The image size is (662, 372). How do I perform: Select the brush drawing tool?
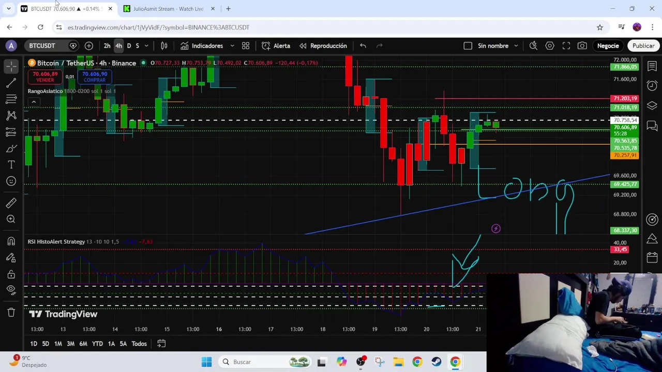pos(11,148)
